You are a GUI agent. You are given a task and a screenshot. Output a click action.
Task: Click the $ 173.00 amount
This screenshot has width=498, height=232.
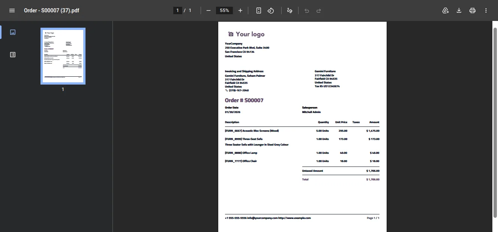click(374, 139)
